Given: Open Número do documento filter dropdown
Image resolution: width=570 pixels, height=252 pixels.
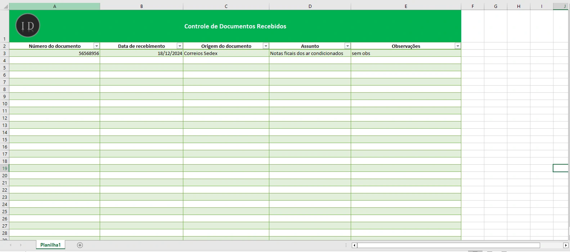Looking at the screenshot, I should (97, 46).
